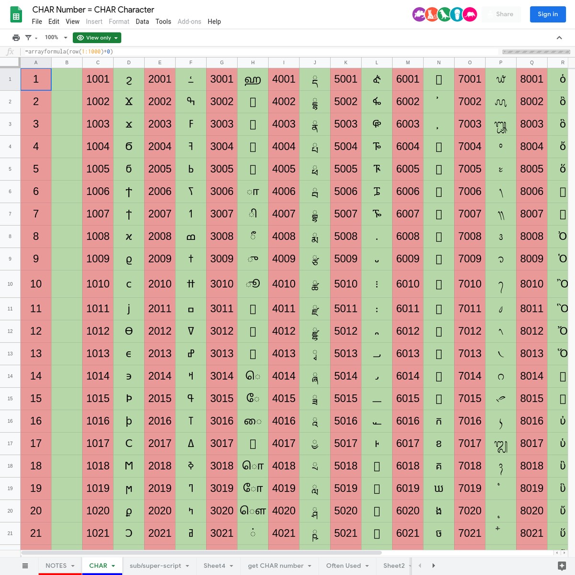Open the View only mode dropdown
The width and height of the screenshot is (575, 575).
[x=97, y=38]
